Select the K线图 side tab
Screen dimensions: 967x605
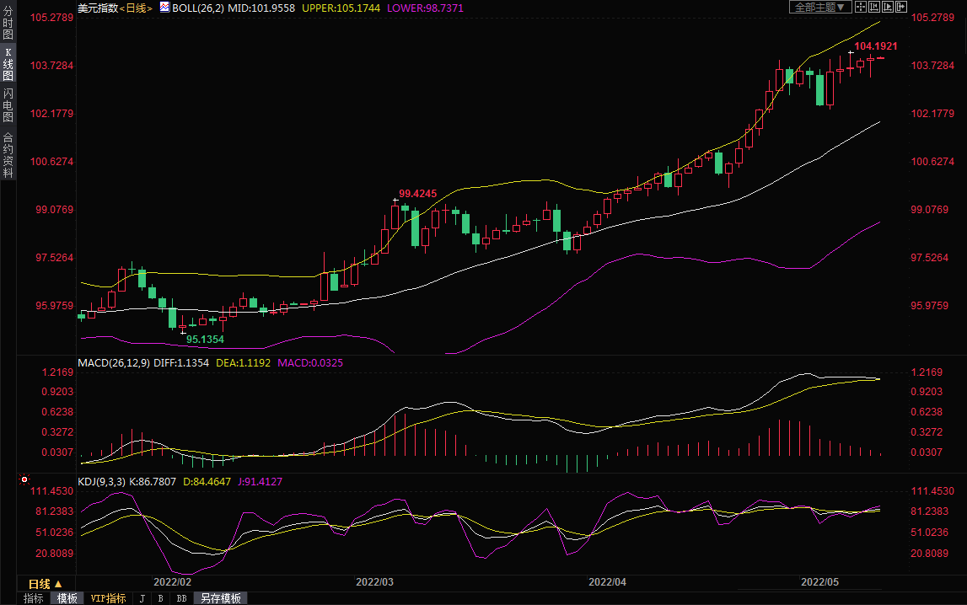coord(8,64)
